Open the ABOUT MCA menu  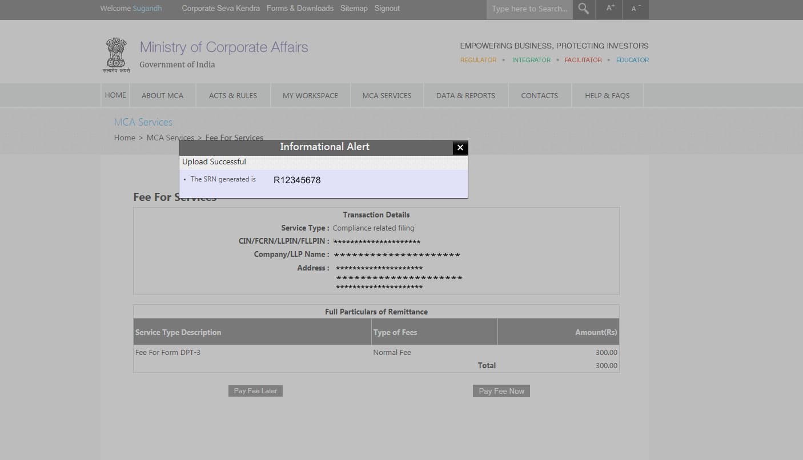tap(163, 96)
